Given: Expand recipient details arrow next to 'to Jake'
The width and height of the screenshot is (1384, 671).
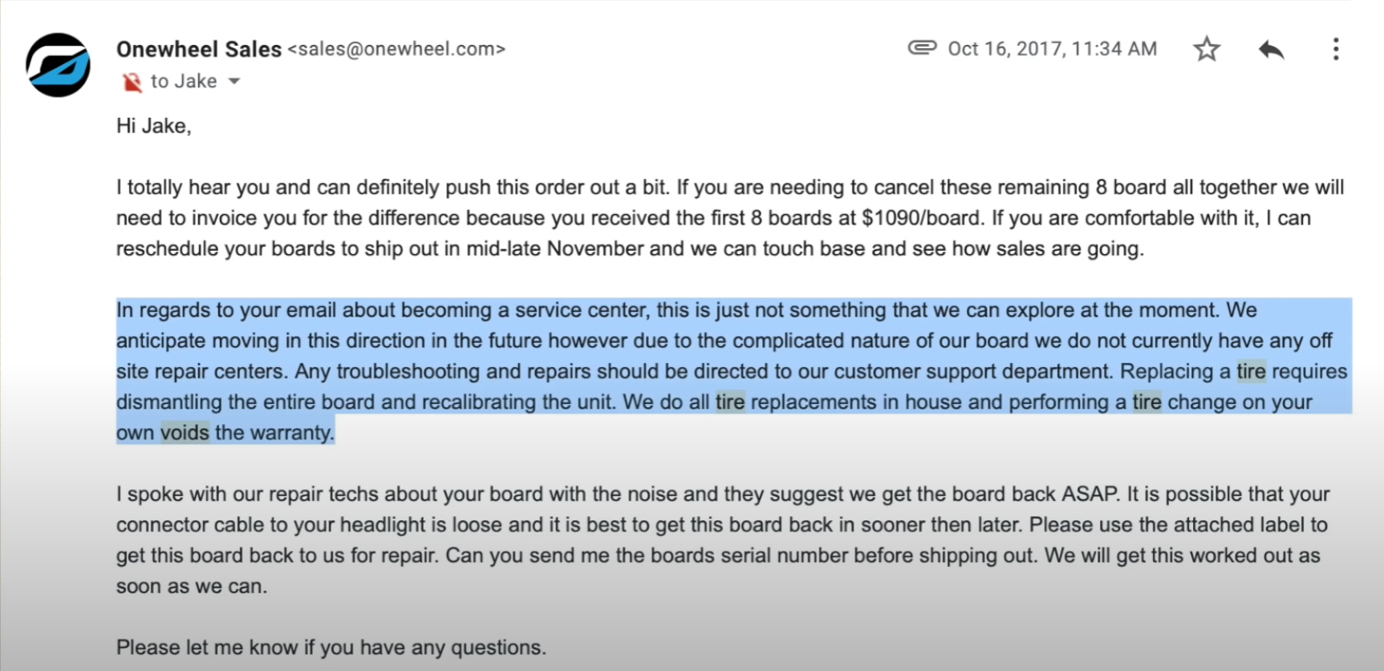Looking at the screenshot, I should point(234,82).
